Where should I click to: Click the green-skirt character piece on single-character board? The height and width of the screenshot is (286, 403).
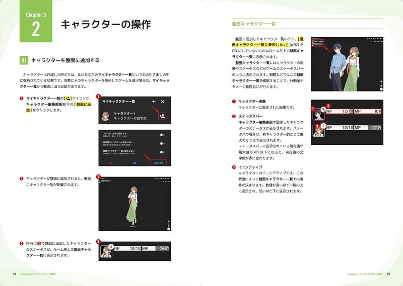click(133, 206)
